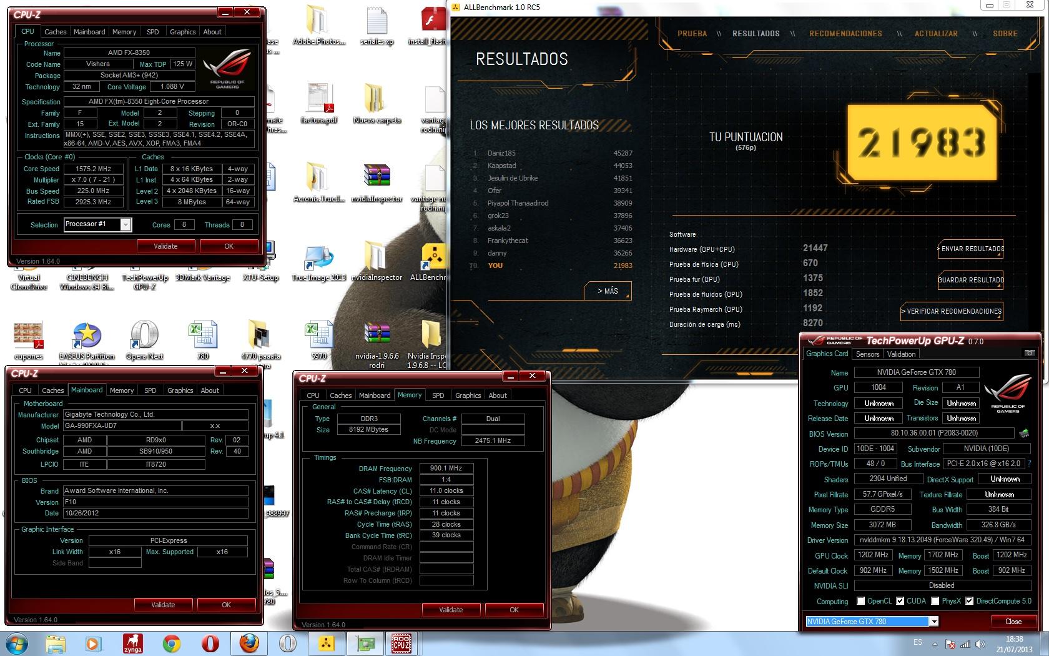Click the zynga taskbar icon
This screenshot has width=1049, height=656.
point(132,644)
